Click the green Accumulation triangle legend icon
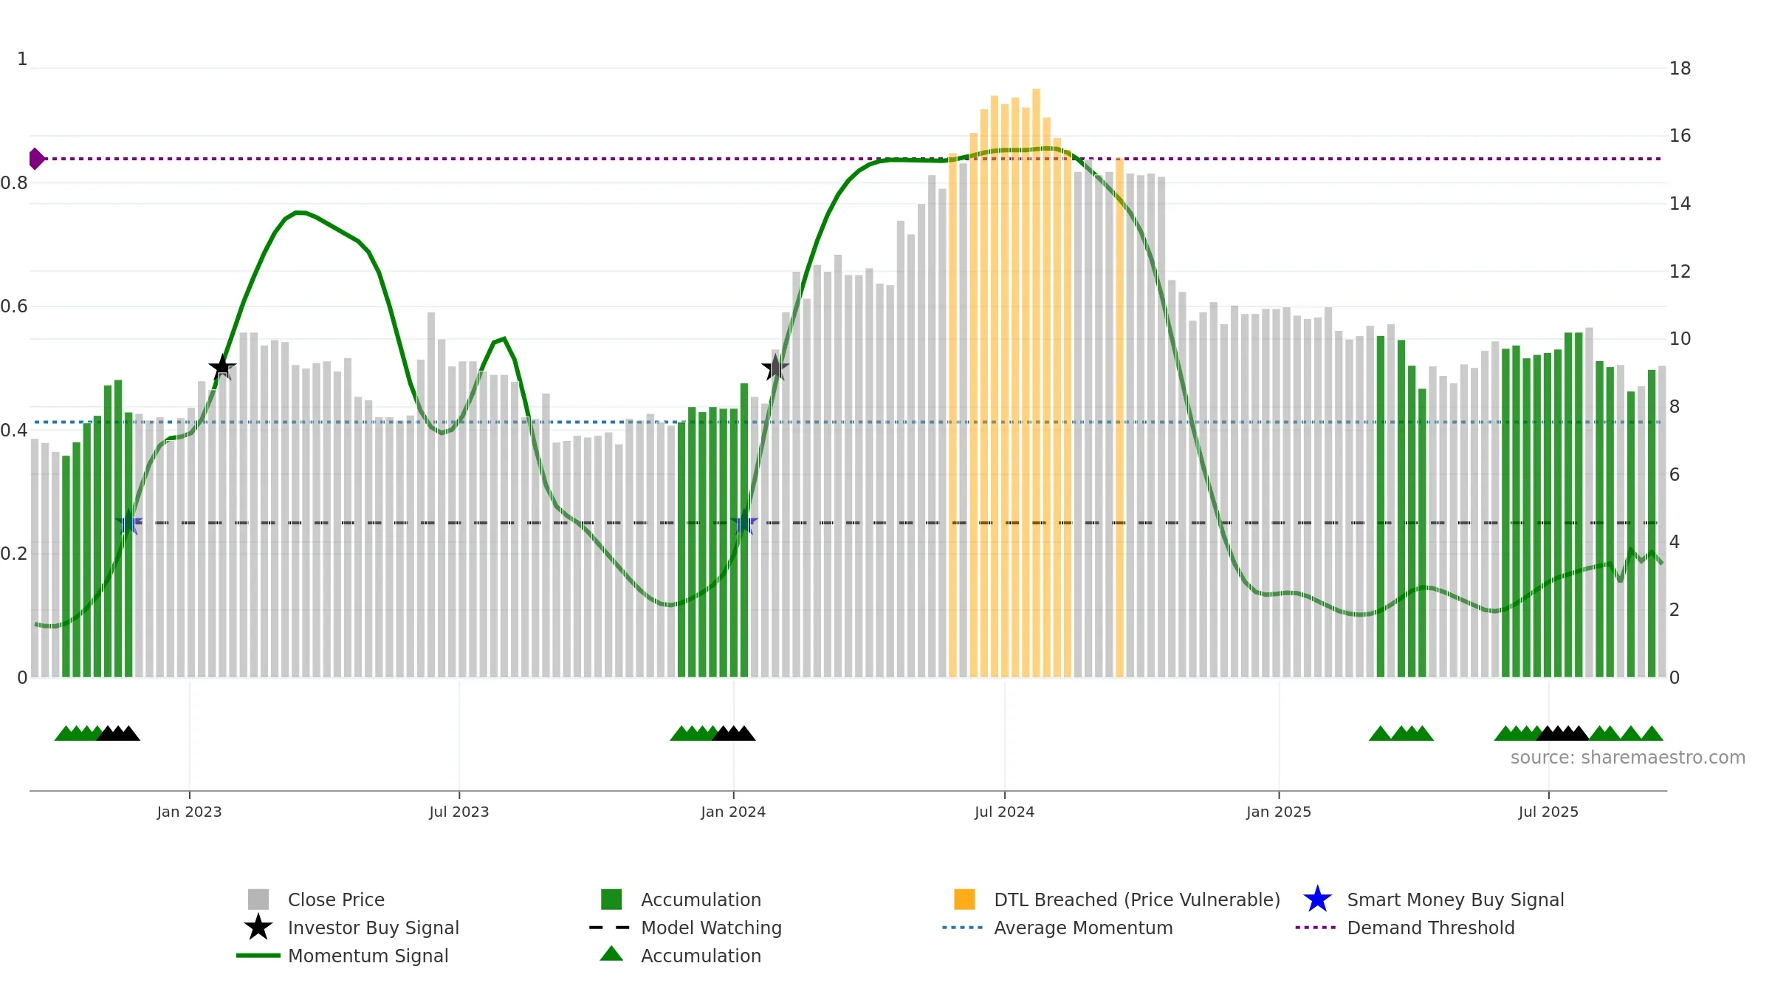 coord(611,953)
